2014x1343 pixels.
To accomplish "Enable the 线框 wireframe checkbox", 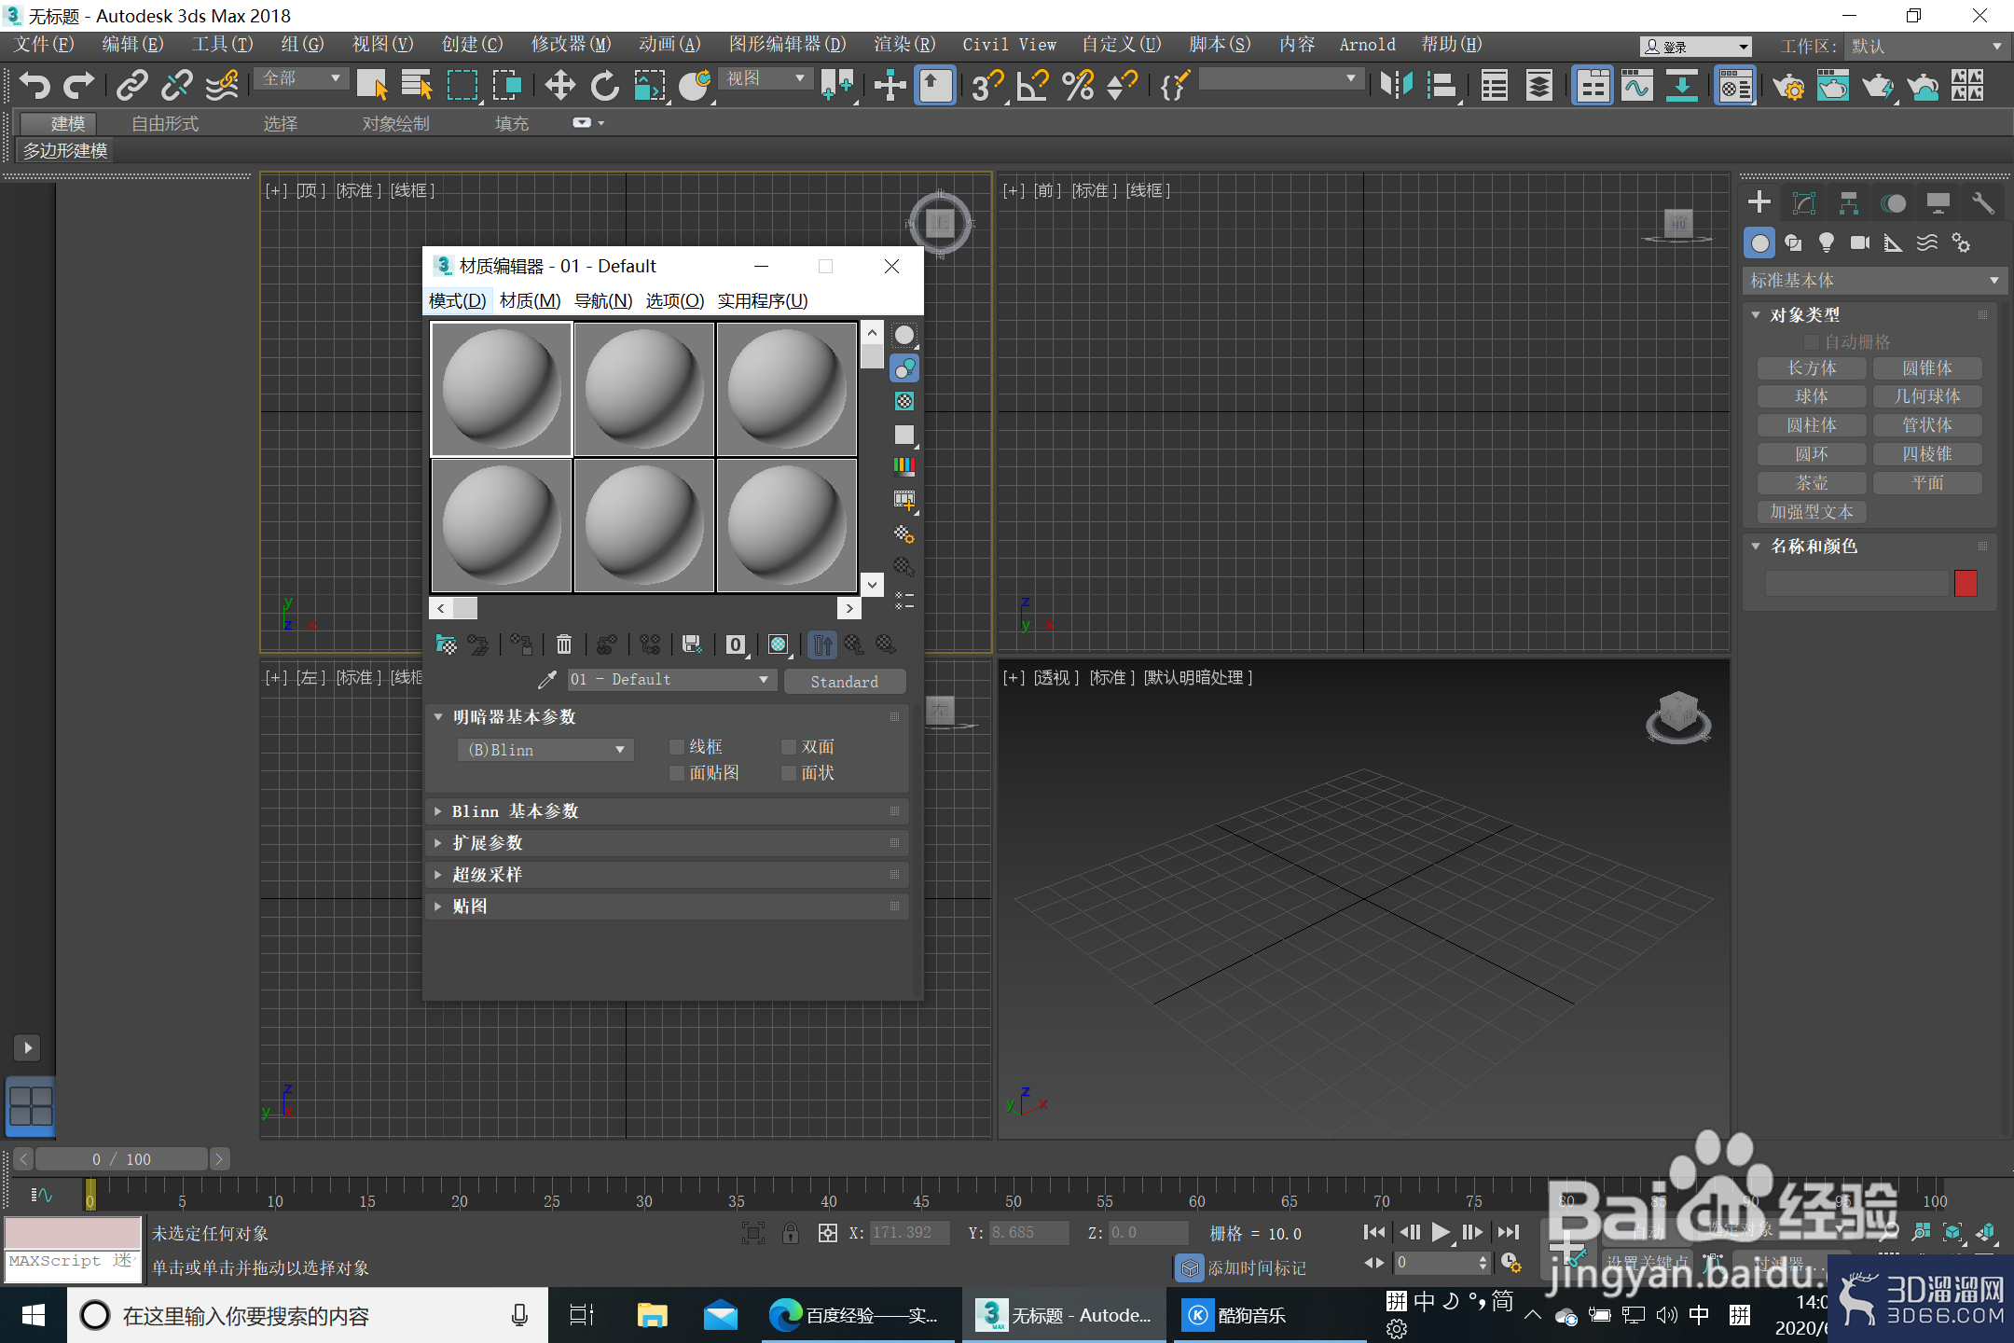I will [x=677, y=747].
